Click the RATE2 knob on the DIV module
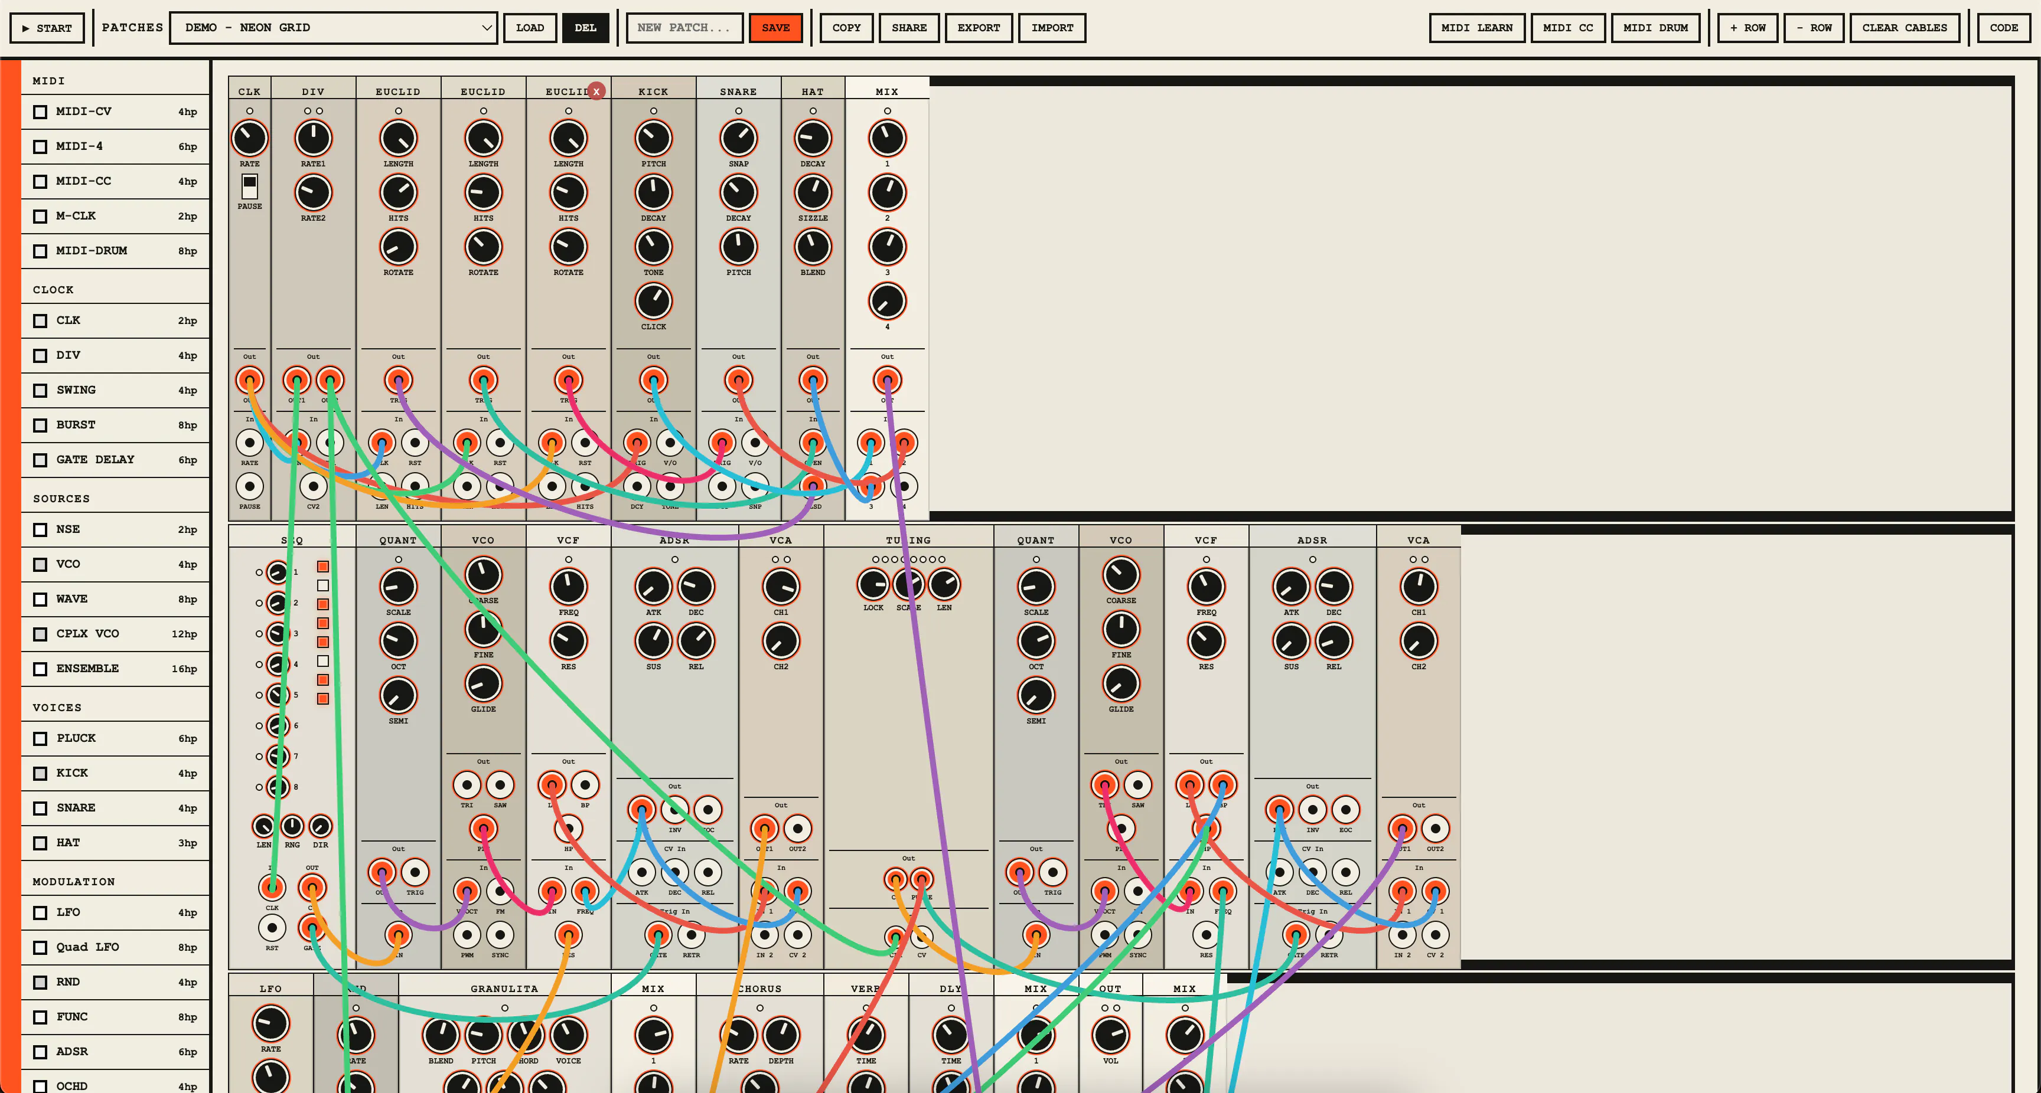 (x=313, y=192)
